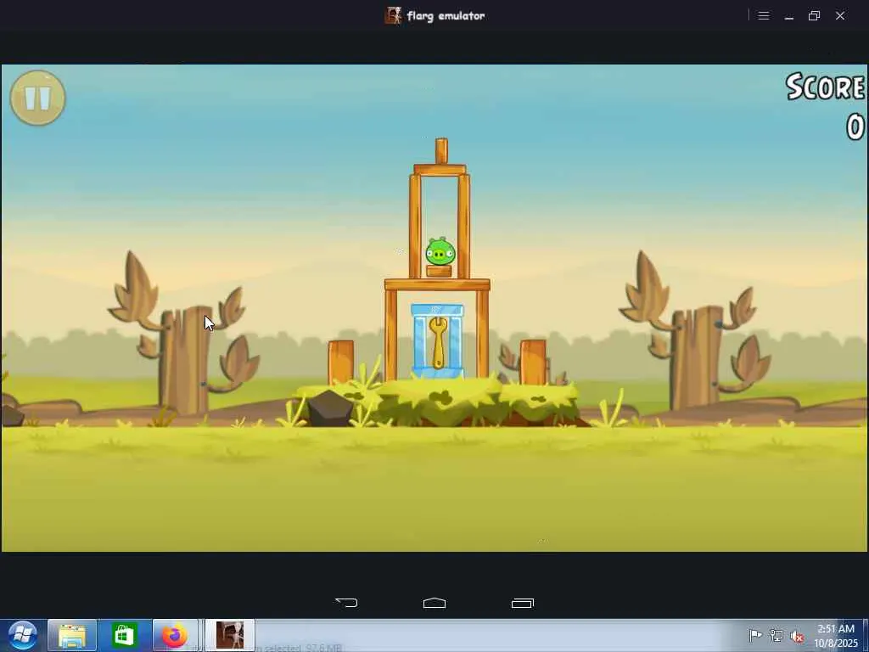Screen dimensions: 869x652
Task: Open the network status tray icon
Action: [x=776, y=635]
